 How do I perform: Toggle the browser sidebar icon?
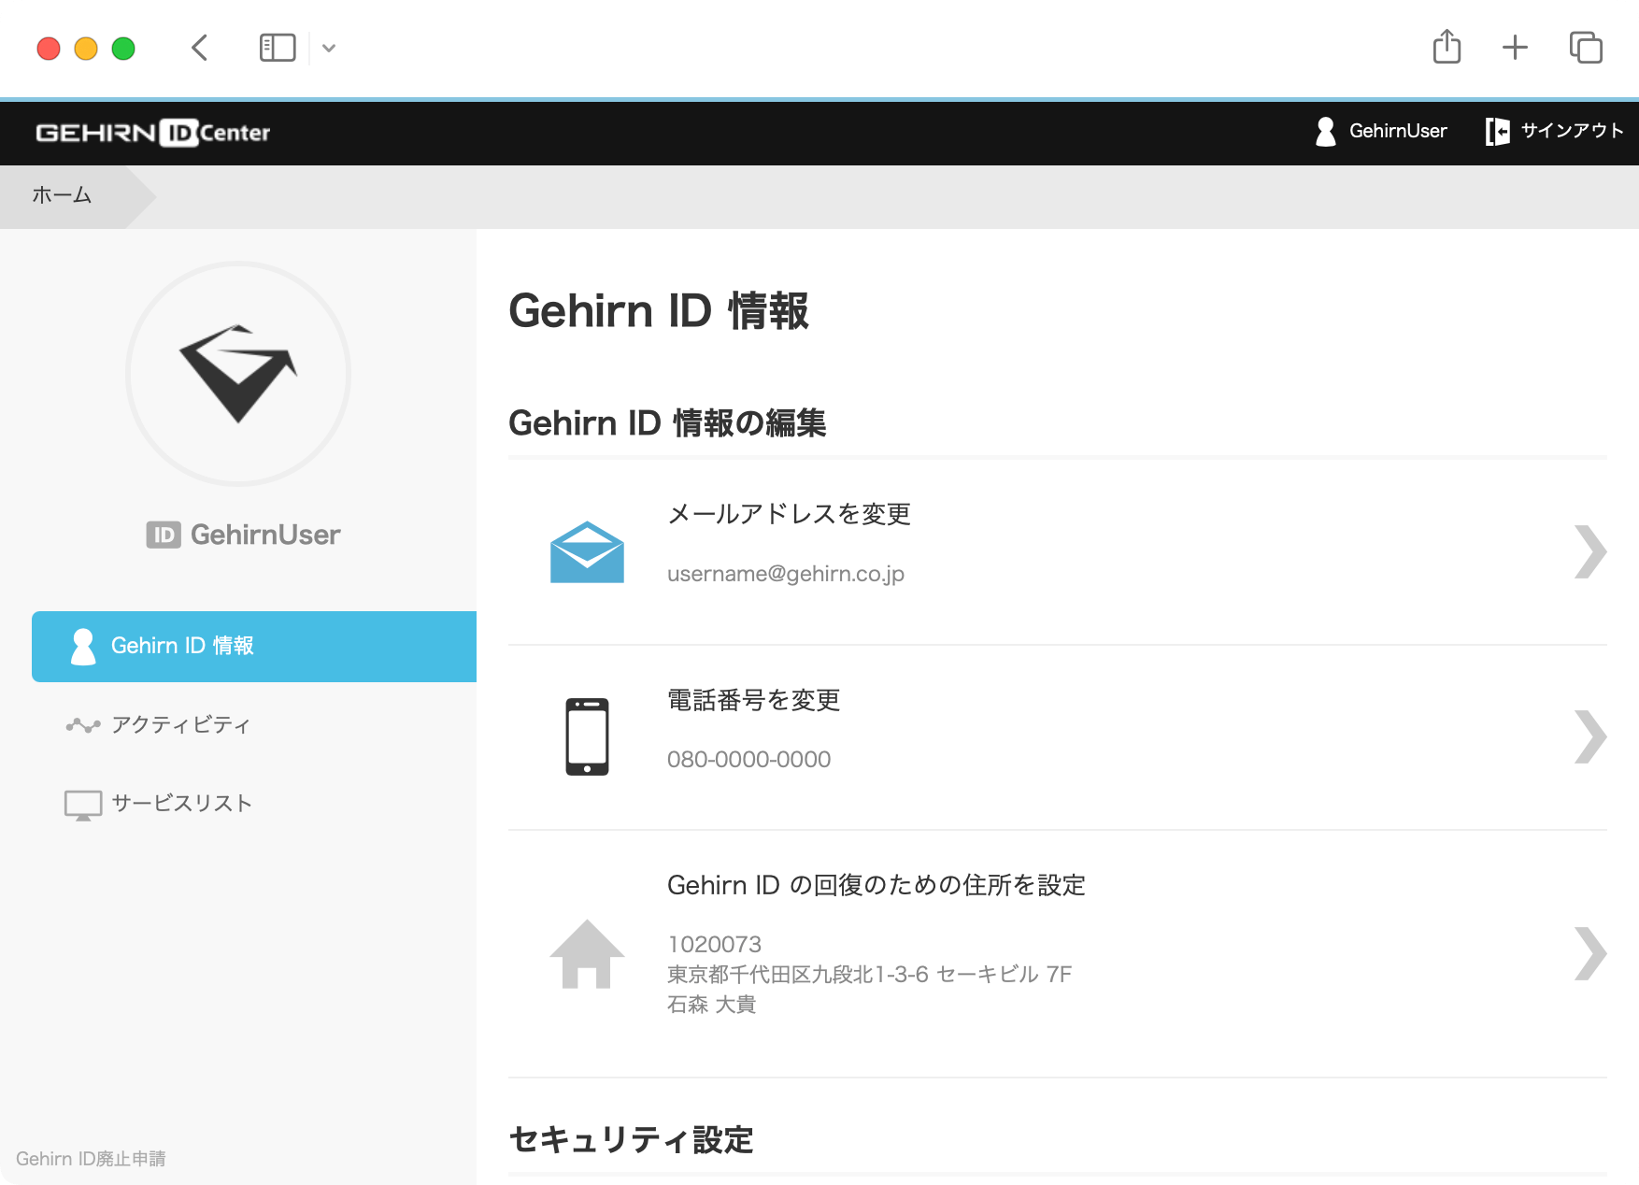tap(278, 48)
